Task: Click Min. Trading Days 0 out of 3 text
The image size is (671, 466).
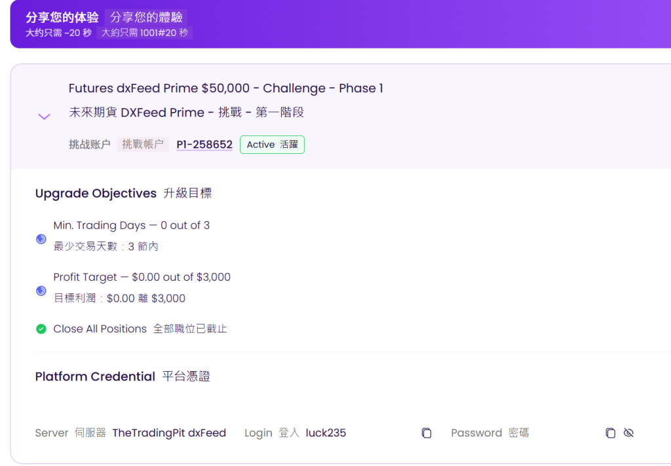Action: (x=131, y=225)
